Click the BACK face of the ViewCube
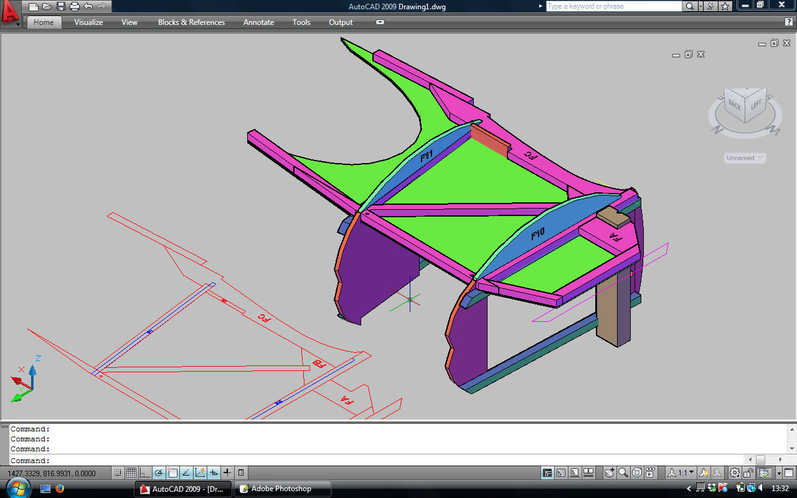The image size is (797, 498). 735,106
